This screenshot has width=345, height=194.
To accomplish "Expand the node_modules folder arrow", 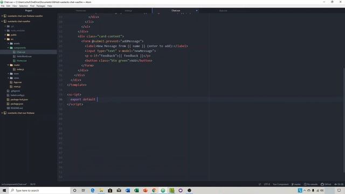I will click(5, 31).
